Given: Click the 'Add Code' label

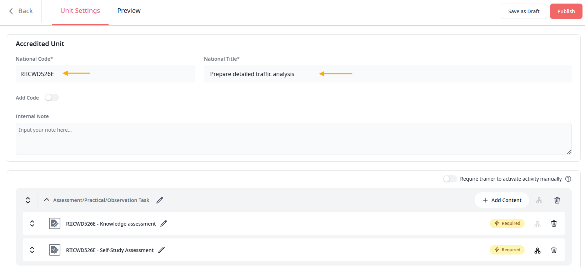Looking at the screenshot, I should pyautogui.click(x=27, y=98).
